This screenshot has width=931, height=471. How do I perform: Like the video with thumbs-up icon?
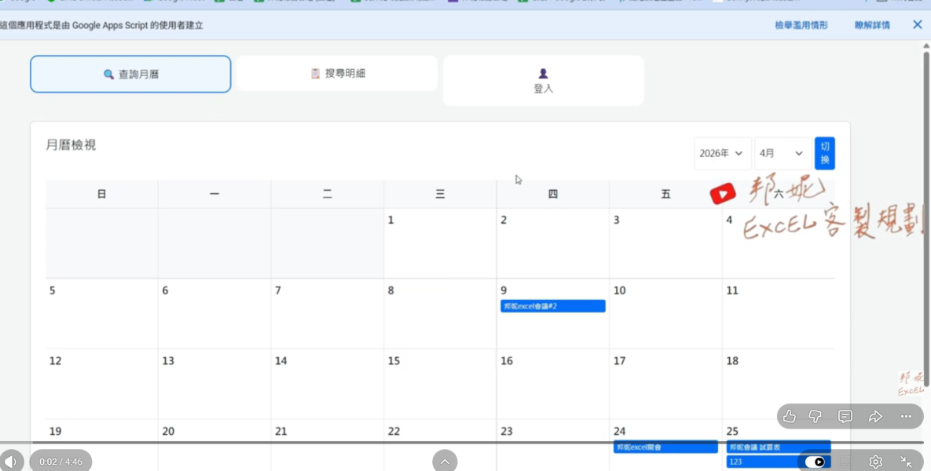[789, 416]
